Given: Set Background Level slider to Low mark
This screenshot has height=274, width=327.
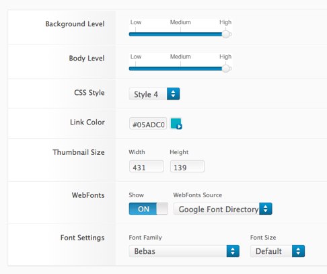Looking at the screenshot, I should 135,34.
